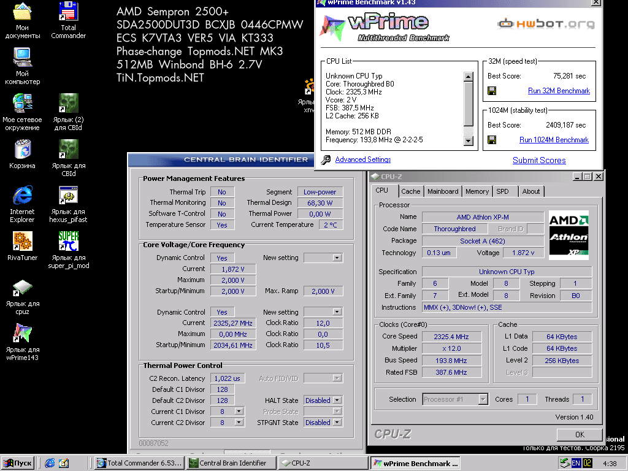This screenshot has height=471, width=628.
Task: Open the HALT State dropdown
Action: pyautogui.click(x=337, y=400)
